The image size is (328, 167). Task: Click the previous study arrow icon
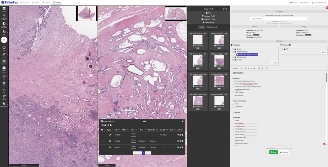point(223,9)
